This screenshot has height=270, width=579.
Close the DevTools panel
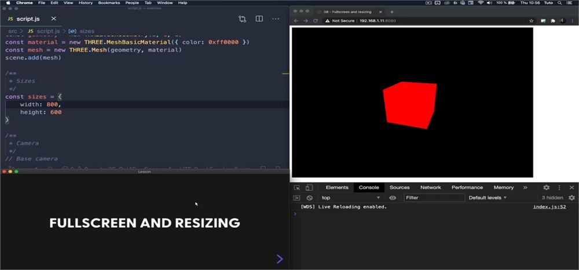[571, 188]
